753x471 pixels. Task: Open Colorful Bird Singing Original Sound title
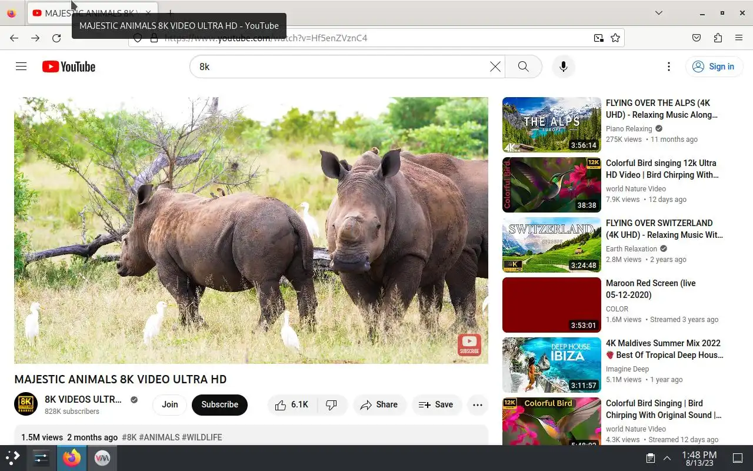pos(664,409)
